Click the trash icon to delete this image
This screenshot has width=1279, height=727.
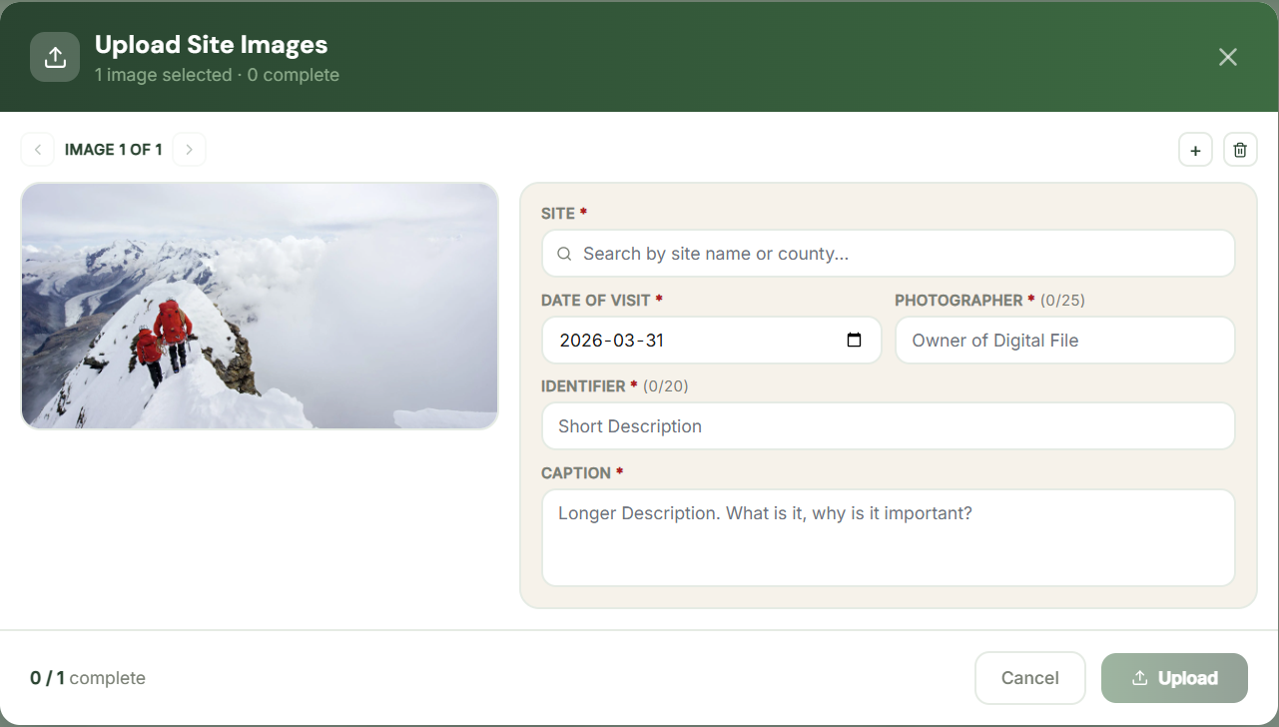point(1240,149)
